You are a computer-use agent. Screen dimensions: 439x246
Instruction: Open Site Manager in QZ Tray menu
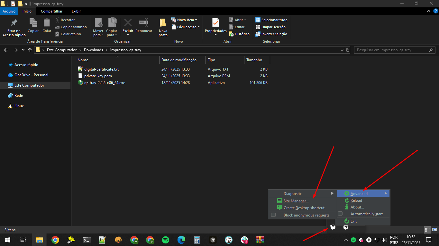[x=296, y=201]
